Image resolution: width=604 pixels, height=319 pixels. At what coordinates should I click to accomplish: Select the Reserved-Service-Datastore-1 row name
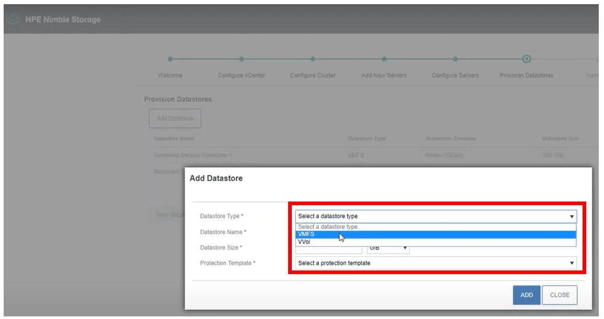point(192,156)
